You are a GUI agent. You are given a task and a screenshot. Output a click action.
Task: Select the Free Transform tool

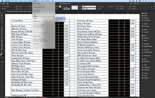click(x=2, y=39)
